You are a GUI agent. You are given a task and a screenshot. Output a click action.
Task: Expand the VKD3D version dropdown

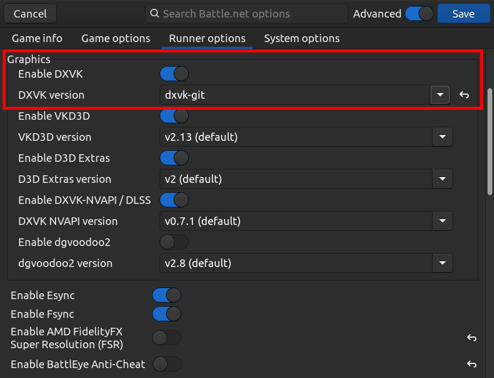point(442,137)
